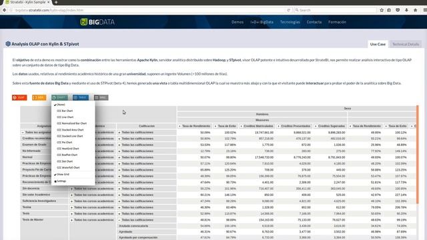Expand calificaciones in Normal row
The width and height of the screenshot is (427, 240).
point(119,157)
